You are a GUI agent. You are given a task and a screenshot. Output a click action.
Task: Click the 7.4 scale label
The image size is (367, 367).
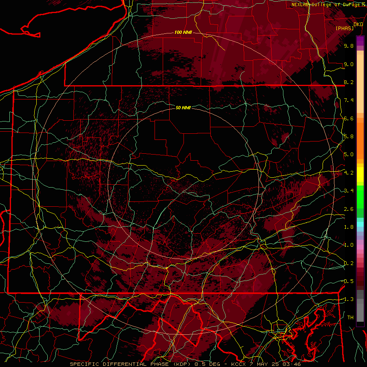coord(349,100)
